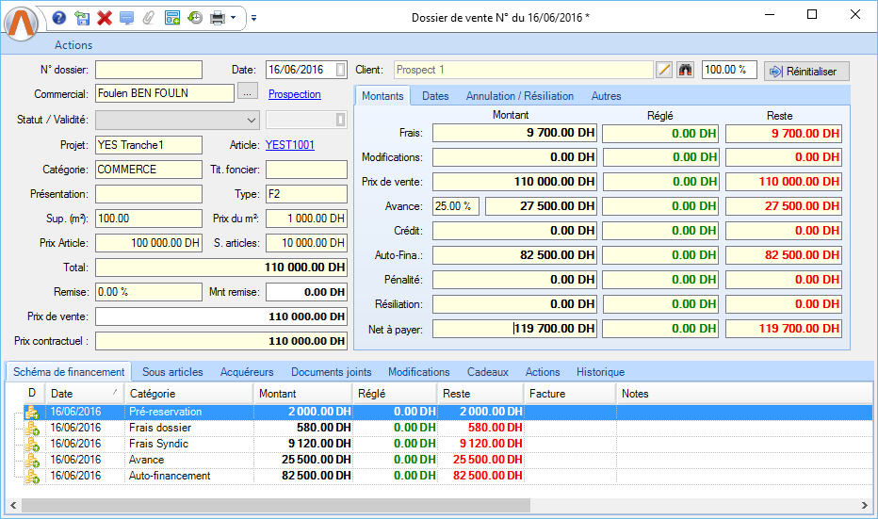The height and width of the screenshot is (519, 878).
Task: Click the blue Help question mark icon
Action: pos(59,17)
